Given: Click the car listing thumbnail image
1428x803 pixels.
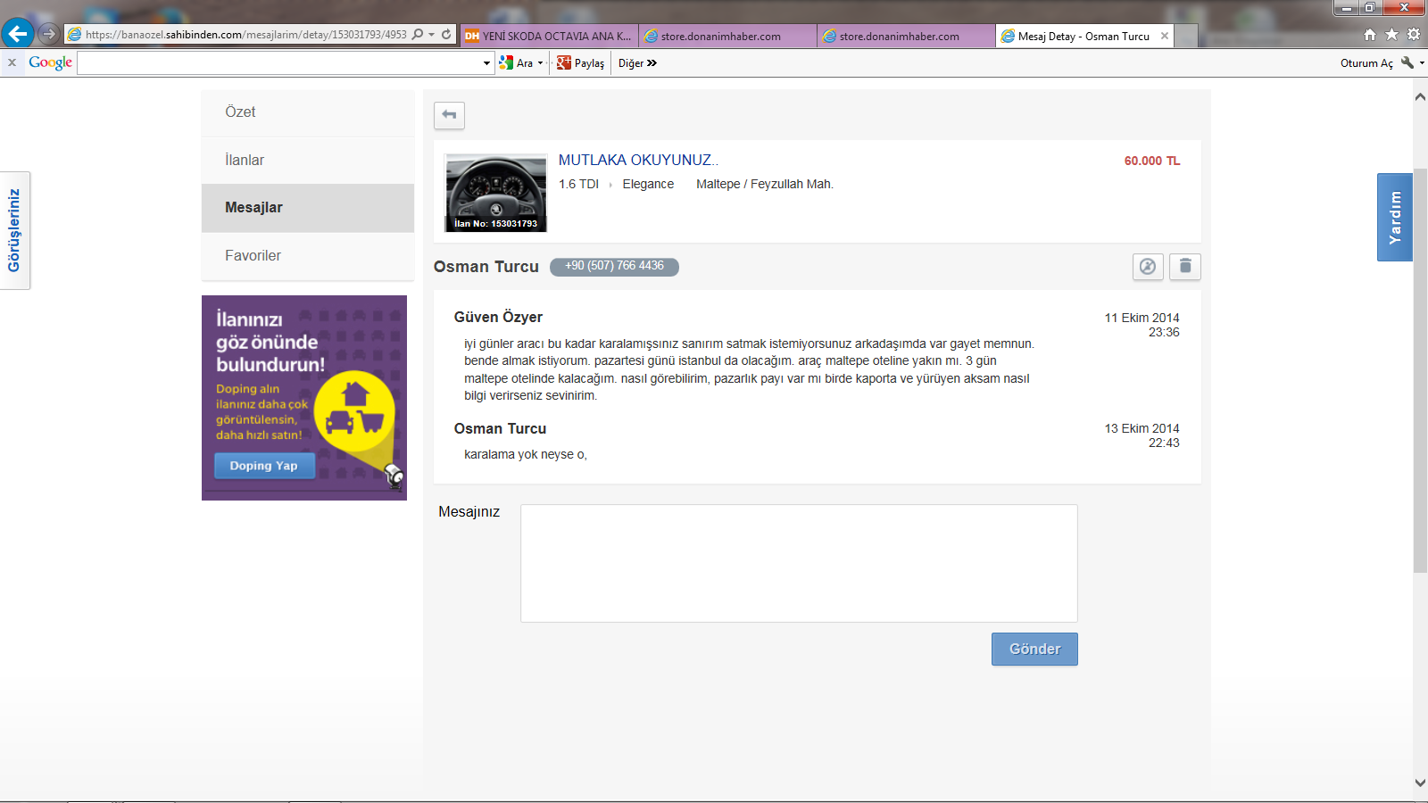Looking at the screenshot, I should tap(495, 193).
